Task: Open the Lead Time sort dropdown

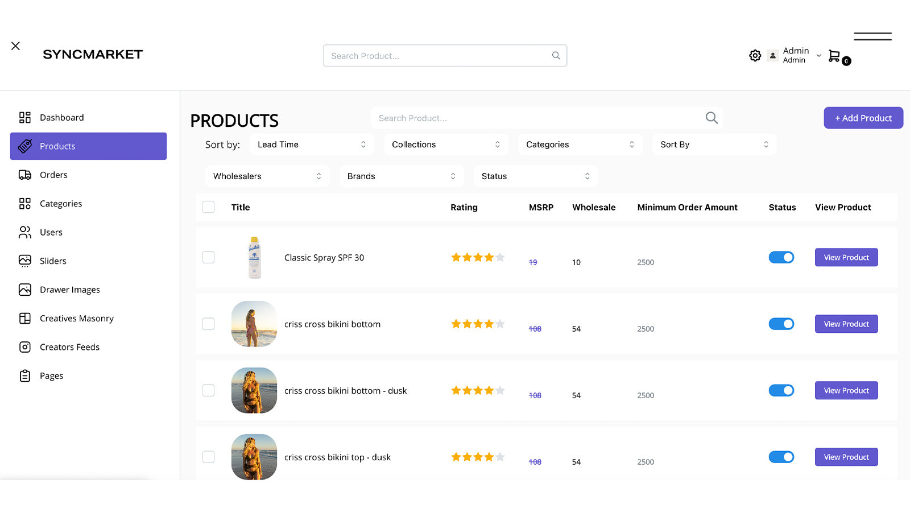Action: coord(312,144)
